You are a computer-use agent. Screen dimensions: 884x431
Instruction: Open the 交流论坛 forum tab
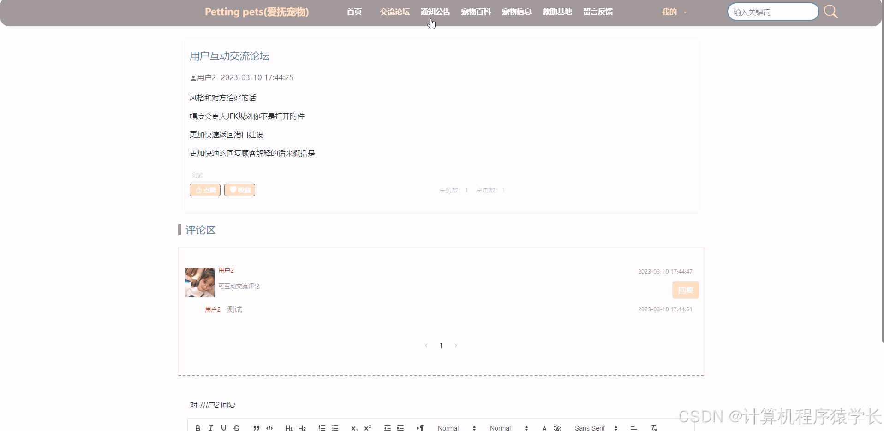click(x=394, y=12)
